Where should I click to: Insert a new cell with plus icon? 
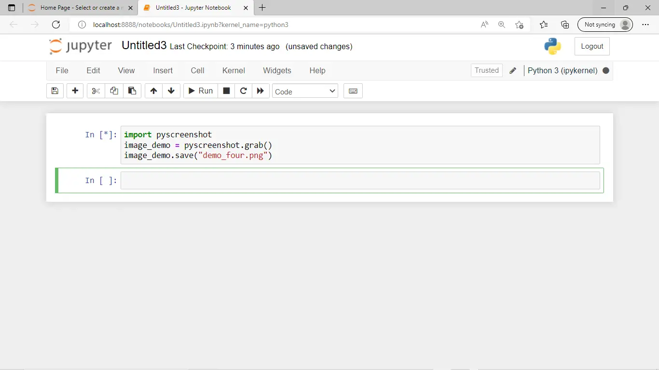75,91
